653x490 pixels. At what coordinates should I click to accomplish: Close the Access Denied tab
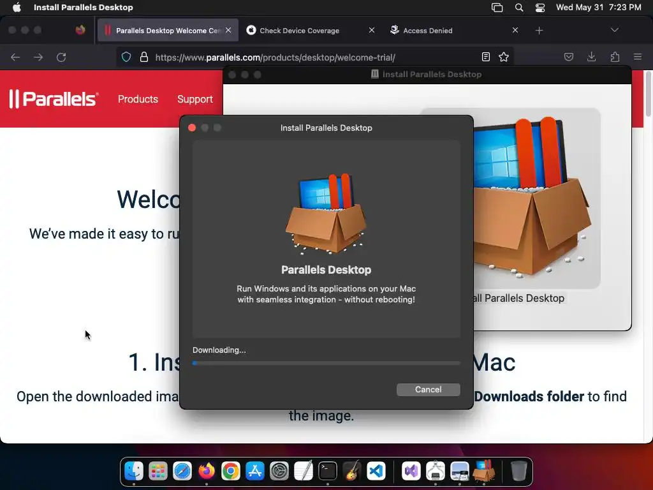(515, 30)
